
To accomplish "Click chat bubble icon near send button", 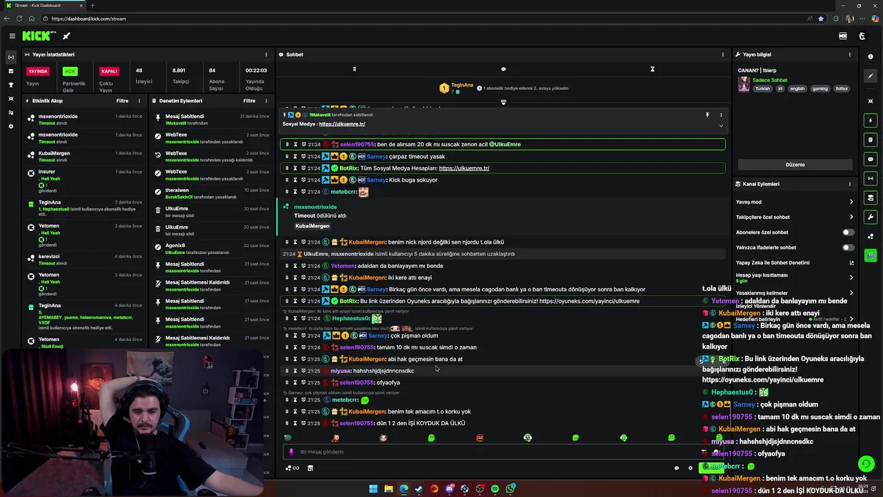I will click(677, 468).
